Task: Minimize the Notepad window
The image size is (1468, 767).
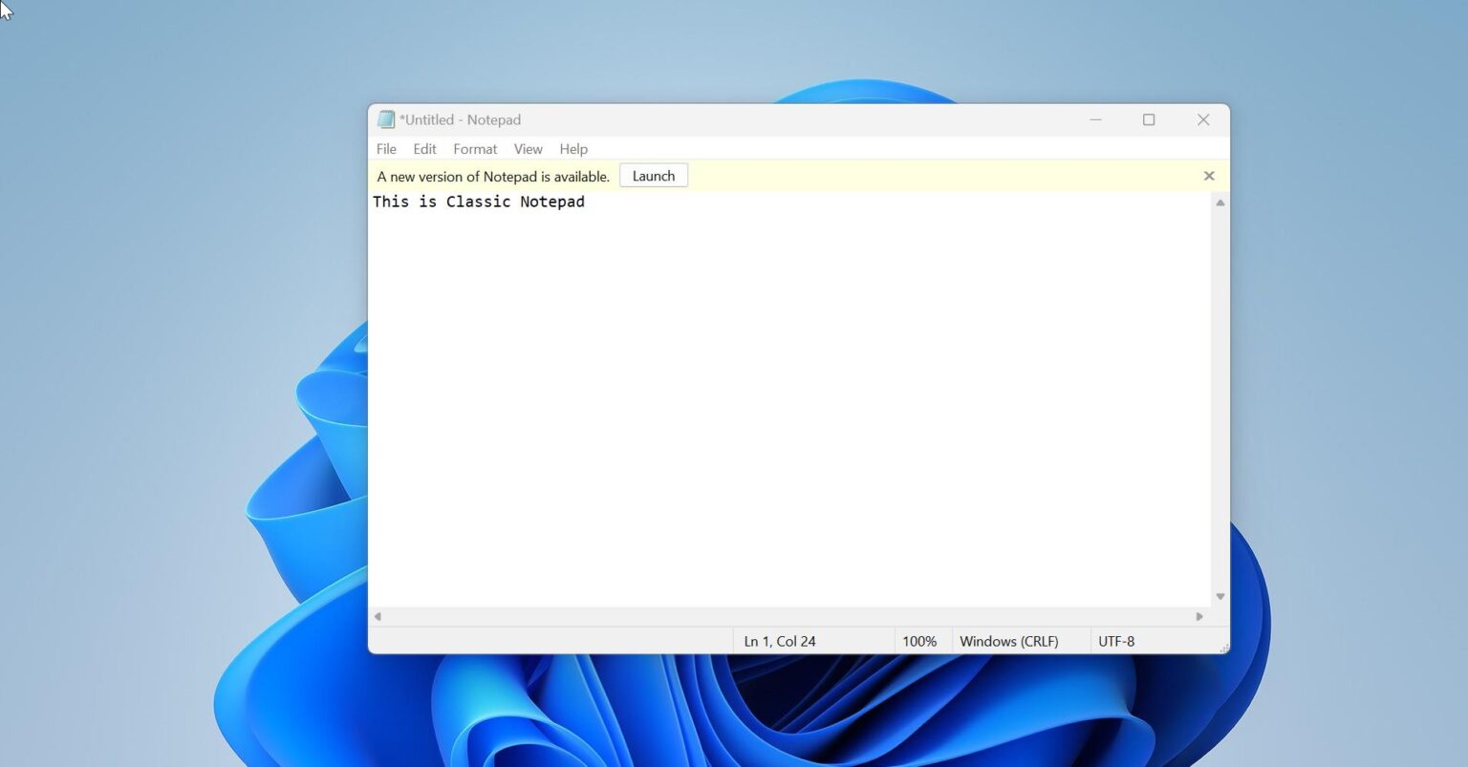Action: click(1095, 119)
